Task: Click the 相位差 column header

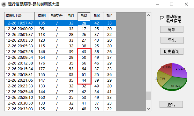Action: (57, 16)
